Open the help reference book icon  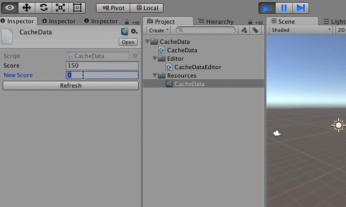(124, 32)
